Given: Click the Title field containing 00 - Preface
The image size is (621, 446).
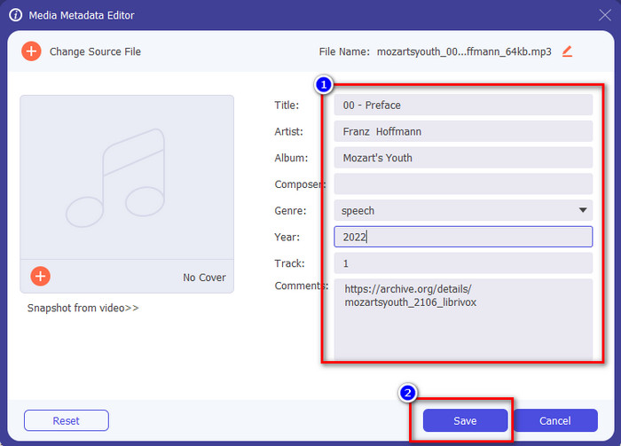Looking at the screenshot, I should [x=463, y=106].
